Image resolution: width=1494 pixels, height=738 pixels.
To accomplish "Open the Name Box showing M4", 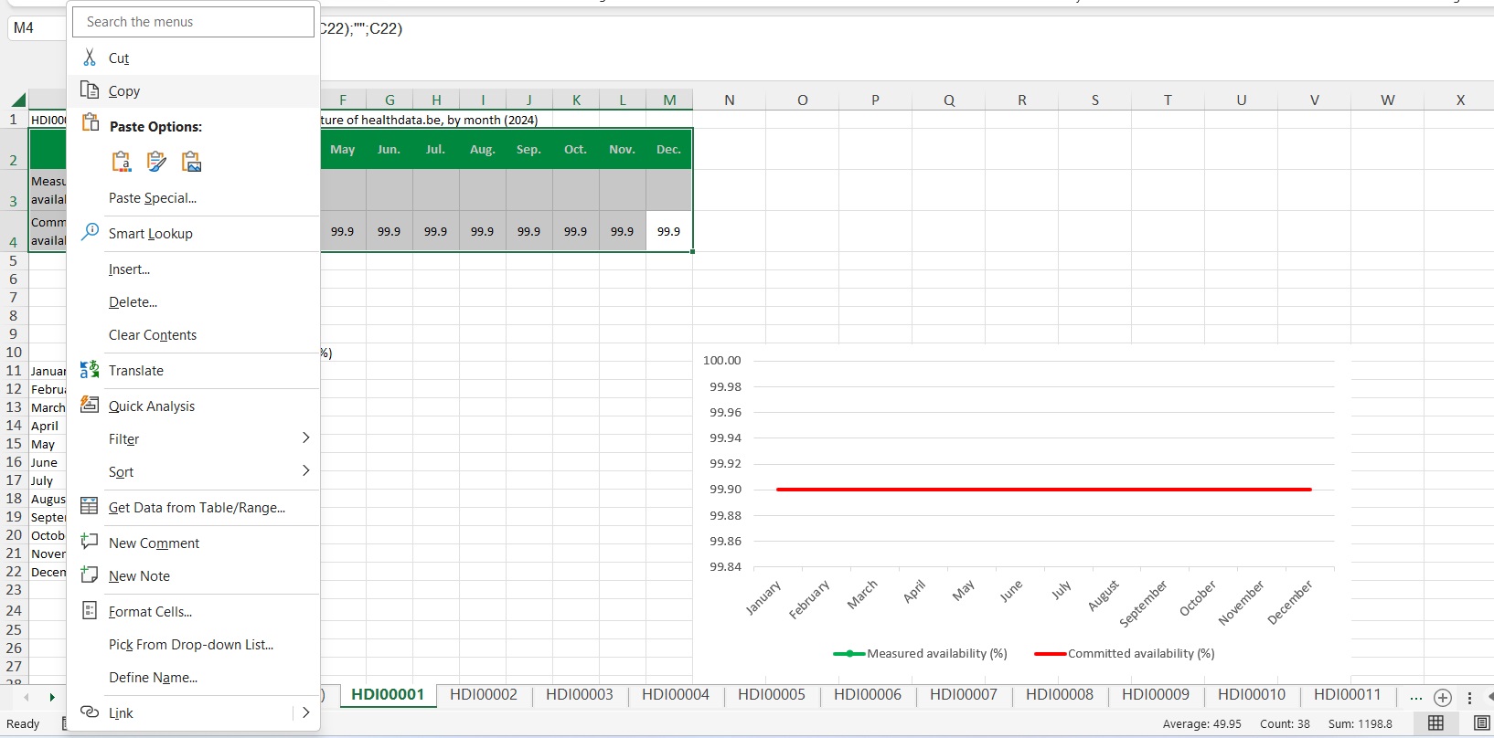I will coord(37,28).
